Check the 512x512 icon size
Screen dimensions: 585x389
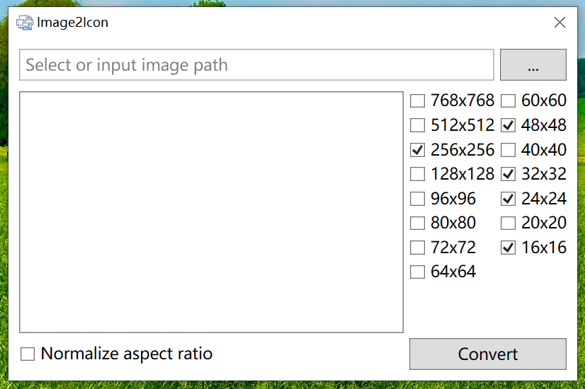[x=418, y=126]
